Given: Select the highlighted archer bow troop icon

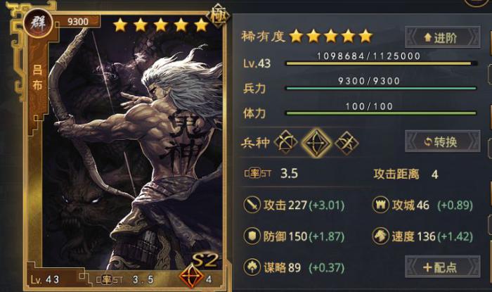Looking at the screenshot, I should [316, 143].
